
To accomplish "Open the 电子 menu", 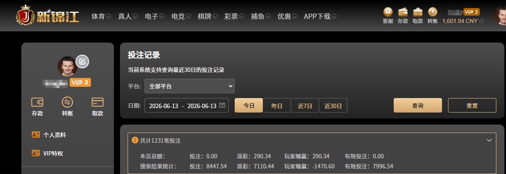I will pyautogui.click(x=155, y=16).
